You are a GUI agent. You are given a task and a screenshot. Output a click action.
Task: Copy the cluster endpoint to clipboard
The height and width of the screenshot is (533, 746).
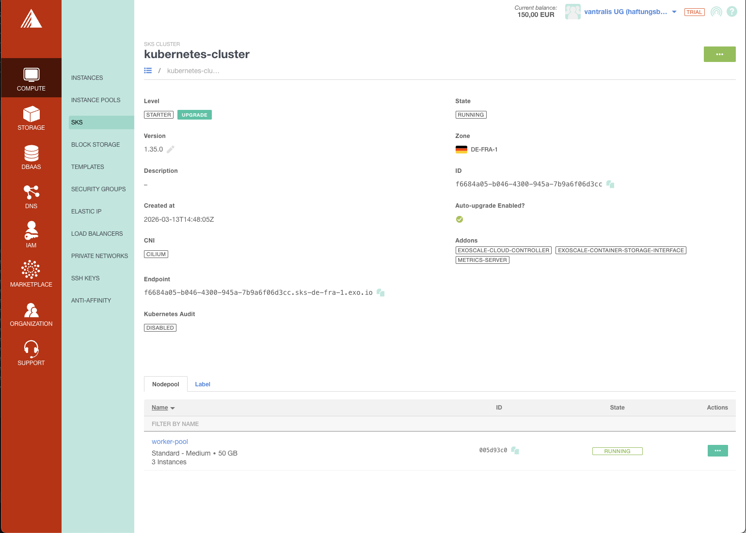[380, 292]
